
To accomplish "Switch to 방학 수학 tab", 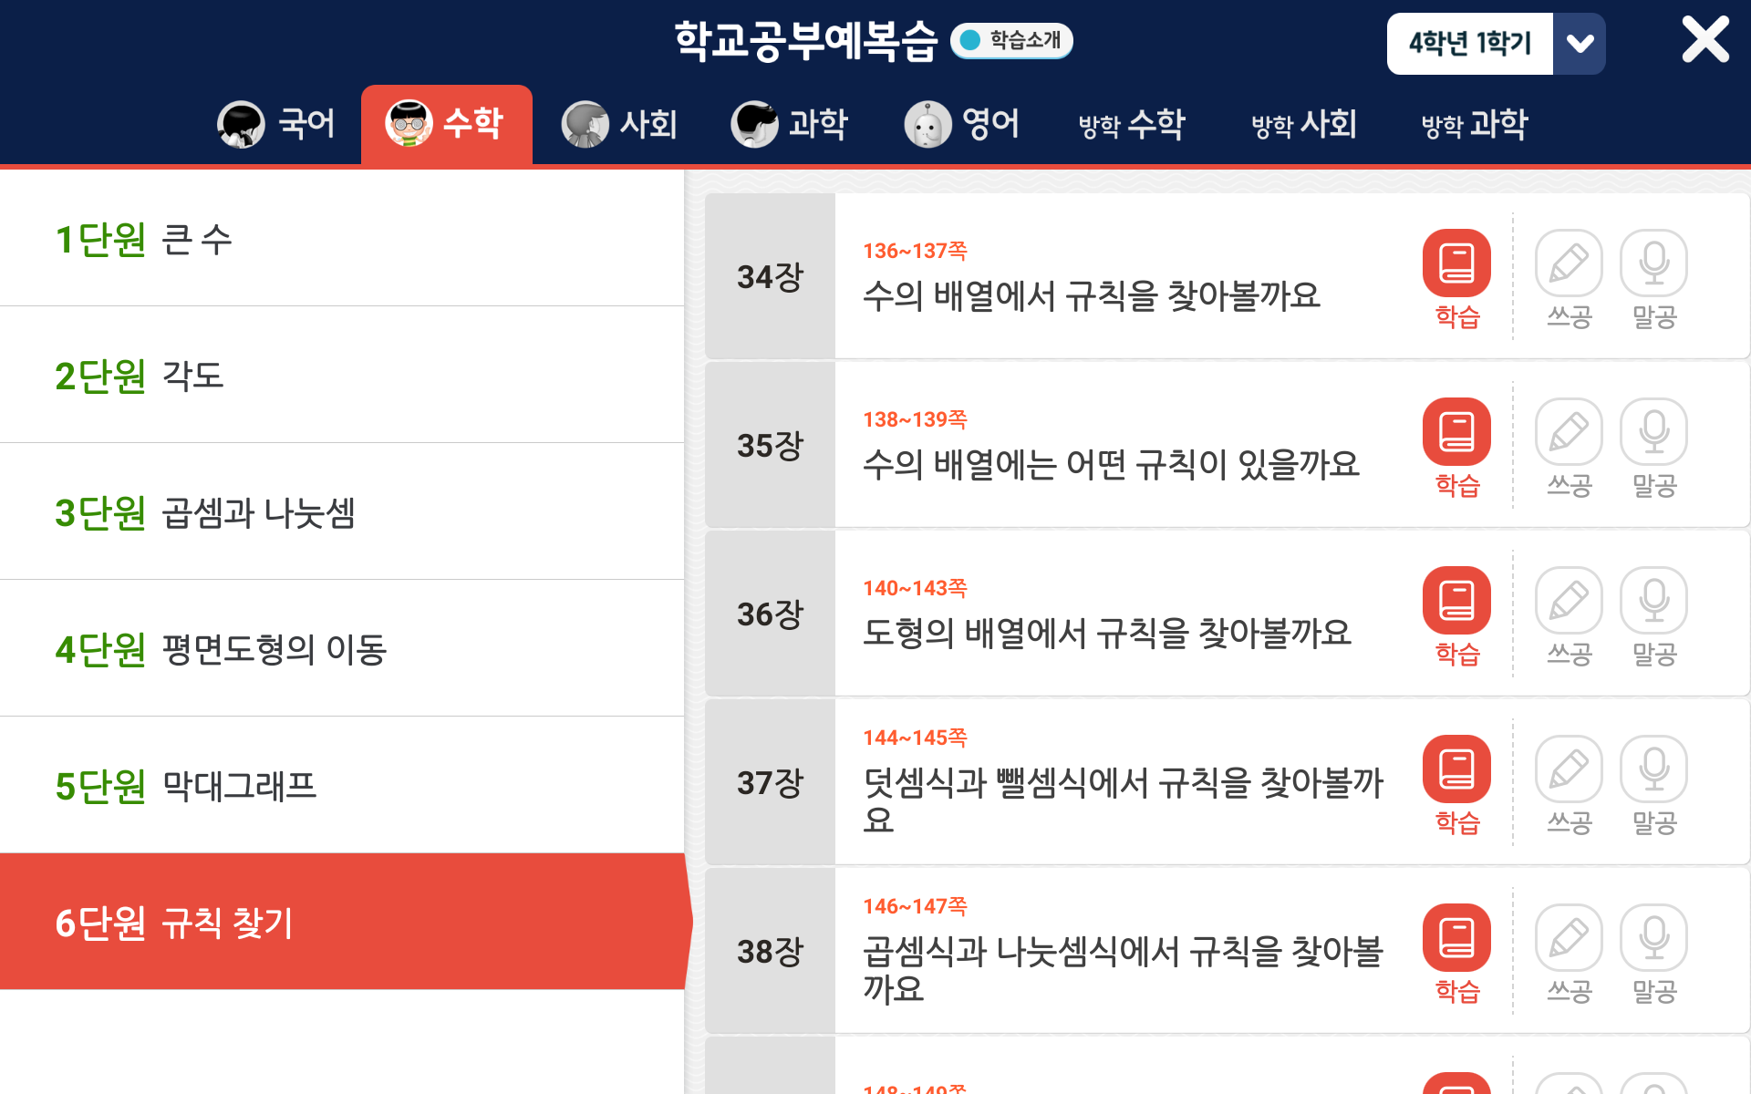I will pyautogui.click(x=1131, y=125).
